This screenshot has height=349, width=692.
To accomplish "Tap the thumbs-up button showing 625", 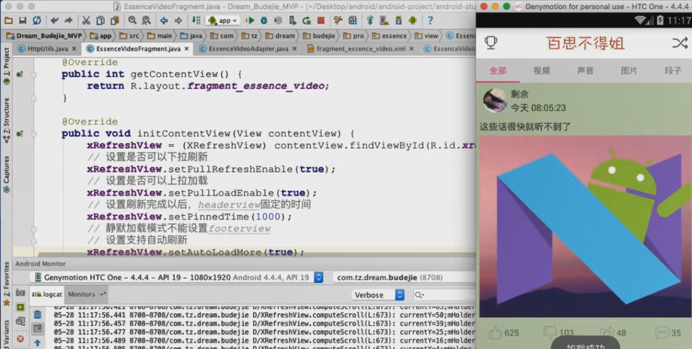I will click(496, 333).
